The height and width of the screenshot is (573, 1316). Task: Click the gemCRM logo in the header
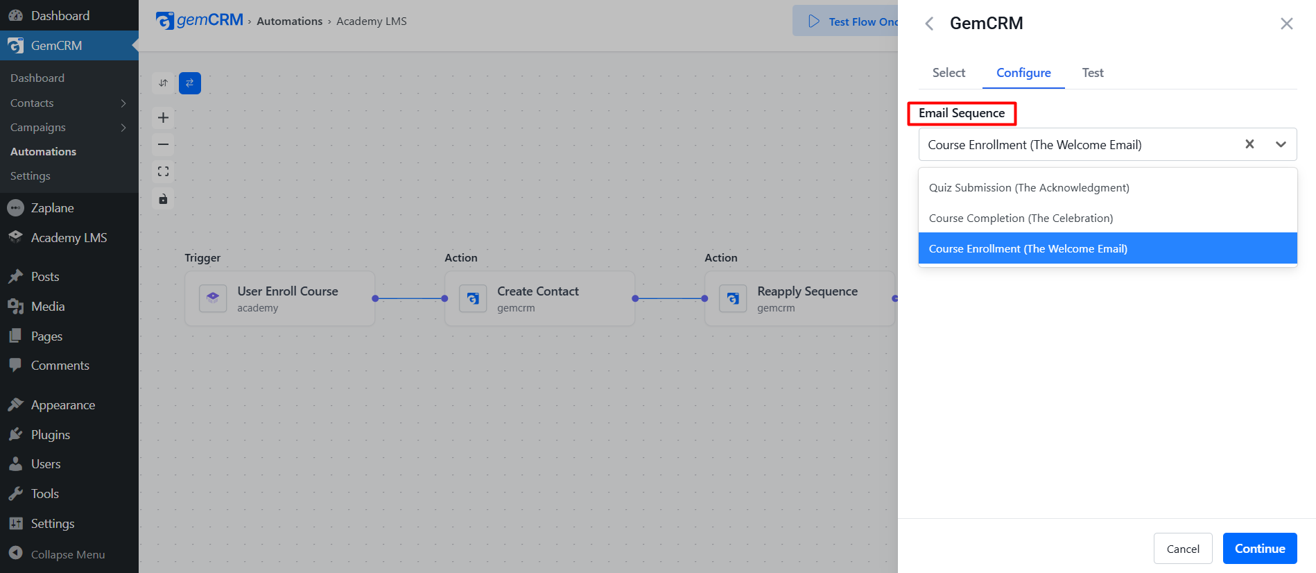pyautogui.click(x=200, y=21)
